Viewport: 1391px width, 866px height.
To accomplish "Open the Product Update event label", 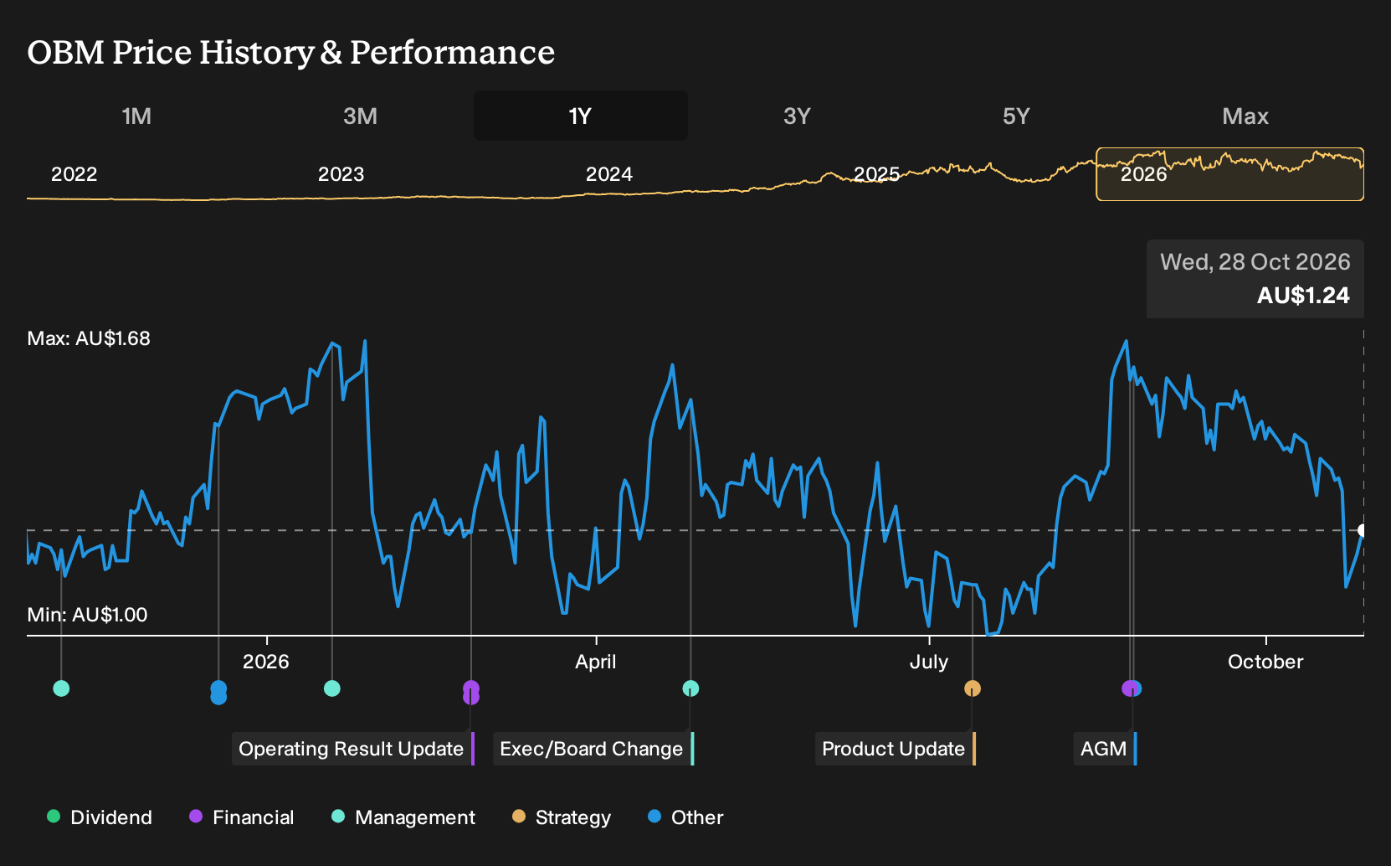I will (896, 749).
